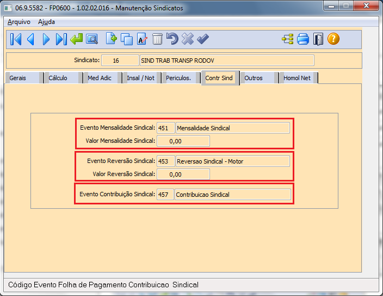This screenshot has height=296, width=383.
Task: Open the related programs tree icon
Action: (x=288, y=39)
